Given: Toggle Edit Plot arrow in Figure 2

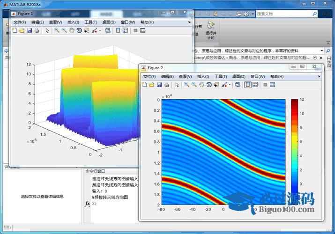Looking at the screenshot, I should 177,85.
